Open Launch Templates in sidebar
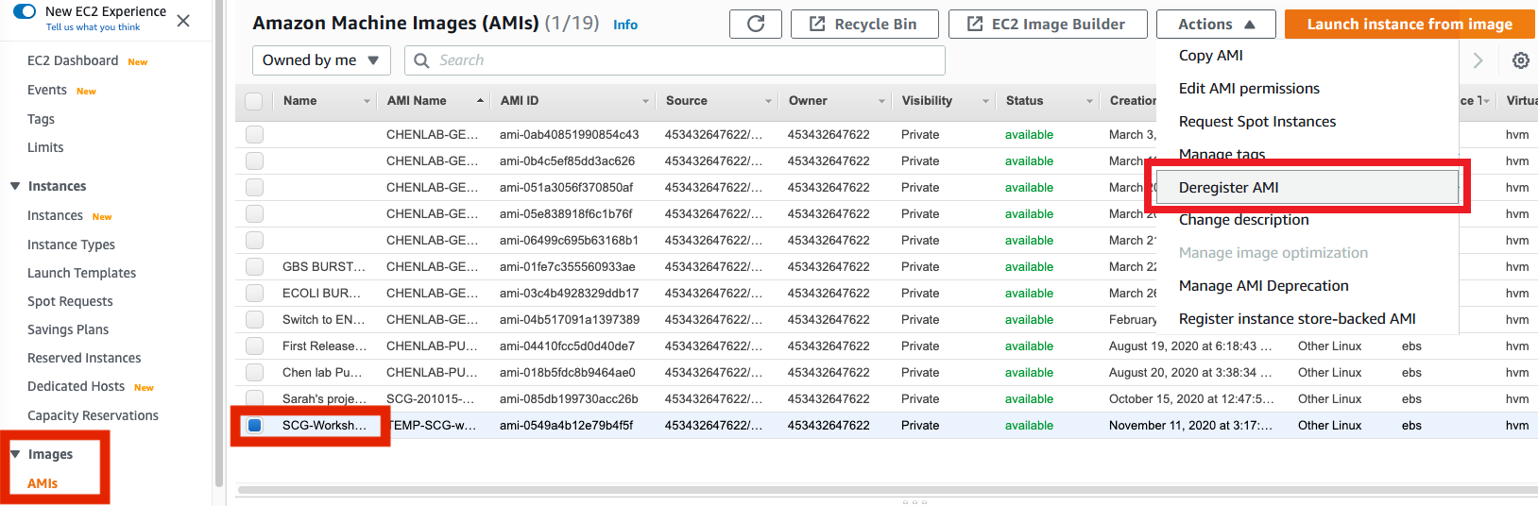The image size is (1538, 506). [x=81, y=273]
